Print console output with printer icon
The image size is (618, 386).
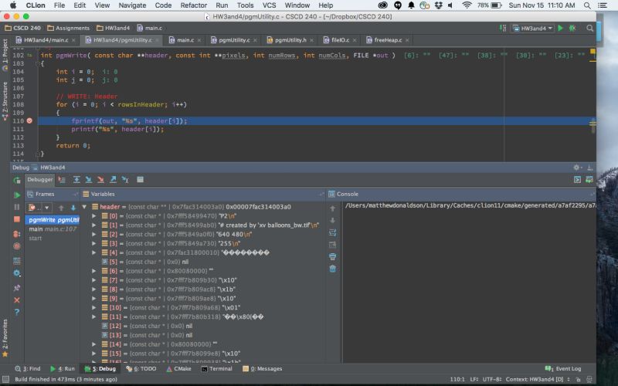coord(333,257)
